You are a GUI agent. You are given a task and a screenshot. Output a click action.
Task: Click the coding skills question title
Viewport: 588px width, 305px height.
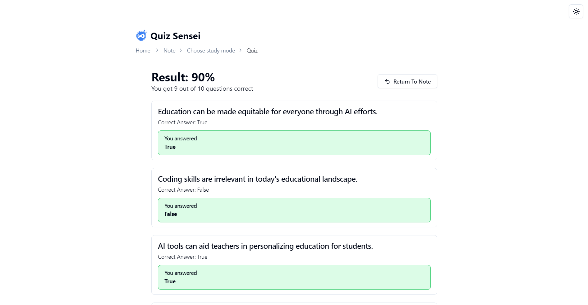pyautogui.click(x=257, y=179)
